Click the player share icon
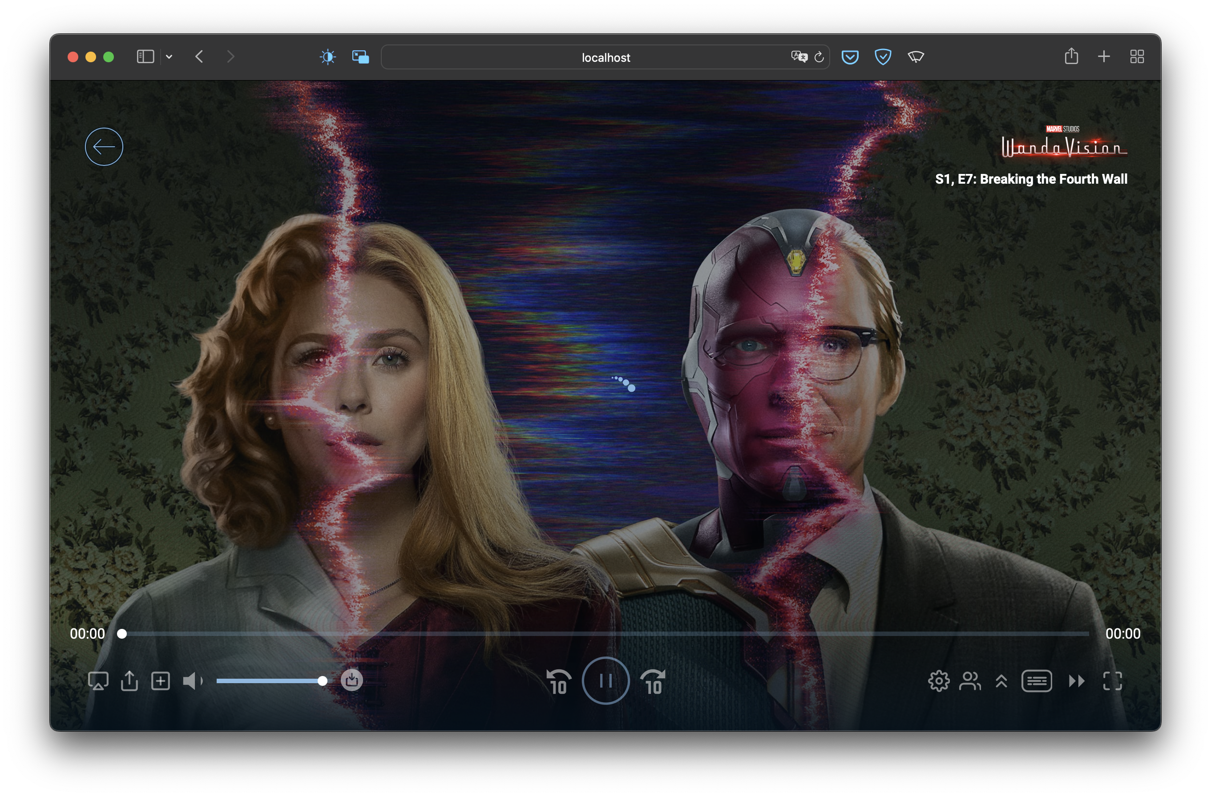Viewport: 1211px width, 797px height. tap(129, 680)
